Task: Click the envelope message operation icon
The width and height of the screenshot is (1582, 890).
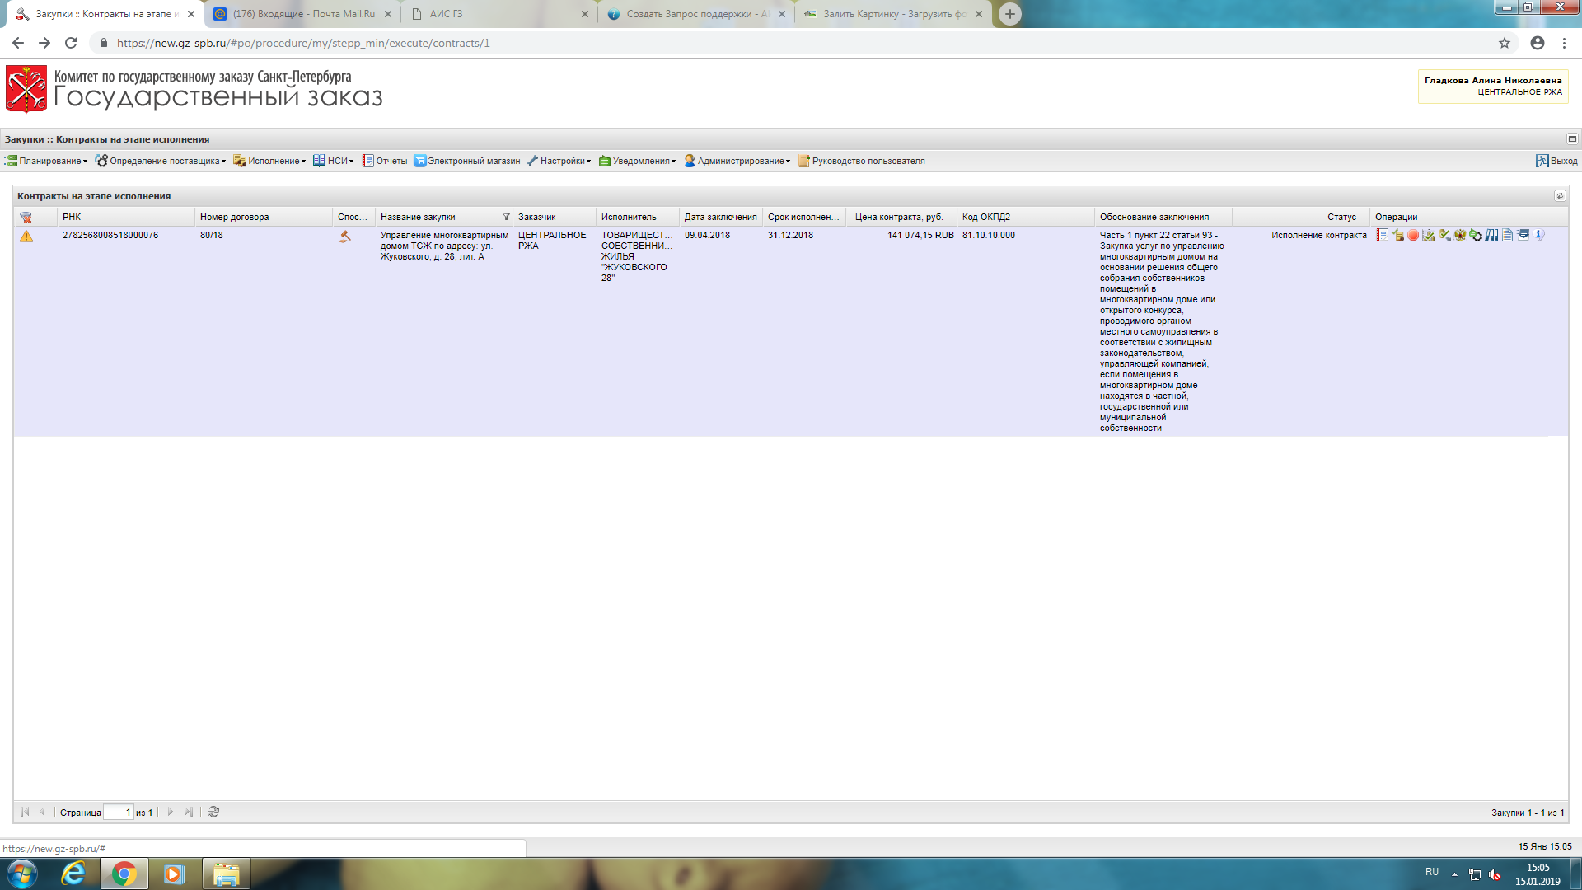Action: tap(1523, 235)
